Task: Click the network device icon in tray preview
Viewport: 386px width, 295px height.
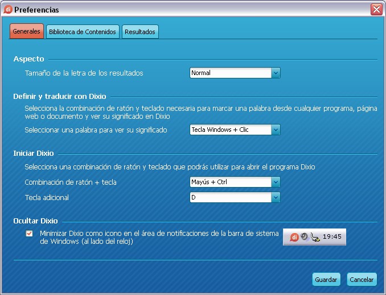Action: click(315, 237)
